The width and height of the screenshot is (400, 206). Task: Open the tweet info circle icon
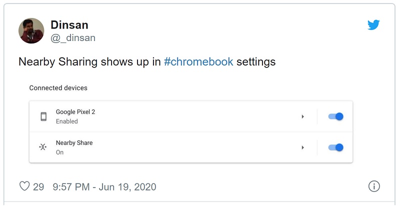pyautogui.click(x=374, y=186)
